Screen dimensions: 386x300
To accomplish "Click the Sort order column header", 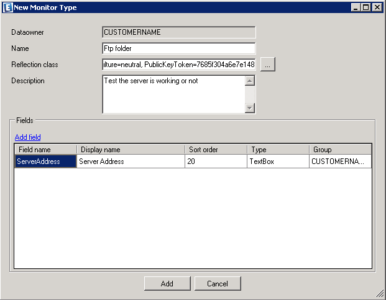I will coord(216,150).
